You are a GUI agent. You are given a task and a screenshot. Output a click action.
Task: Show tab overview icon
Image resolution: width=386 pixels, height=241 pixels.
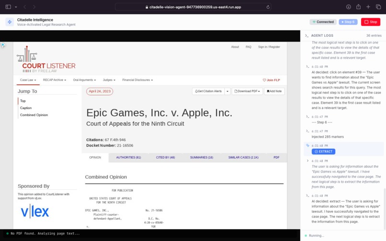tap(378, 7)
